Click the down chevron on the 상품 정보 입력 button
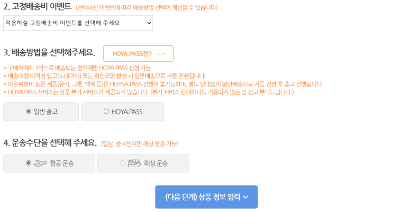 tap(246, 197)
